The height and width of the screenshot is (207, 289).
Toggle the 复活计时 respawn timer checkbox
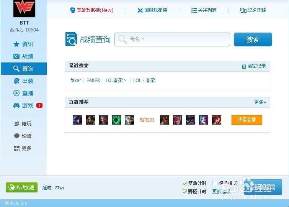click(x=185, y=183)
